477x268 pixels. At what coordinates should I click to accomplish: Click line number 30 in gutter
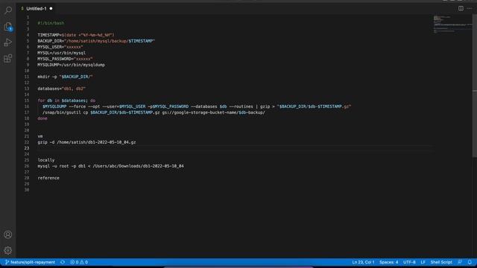tap(27, 190)
